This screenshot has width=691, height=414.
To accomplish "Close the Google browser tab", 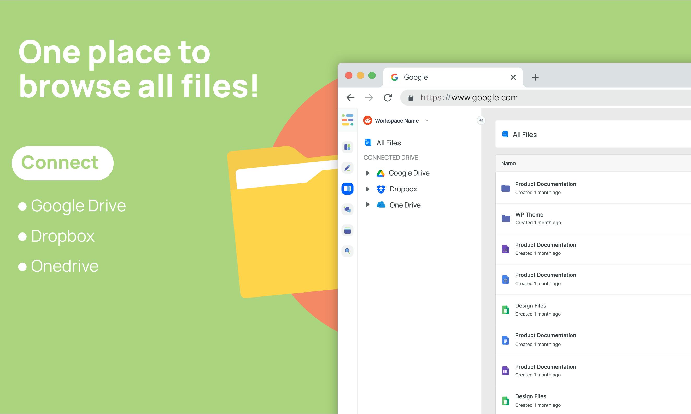I will (x=513, y=77).
